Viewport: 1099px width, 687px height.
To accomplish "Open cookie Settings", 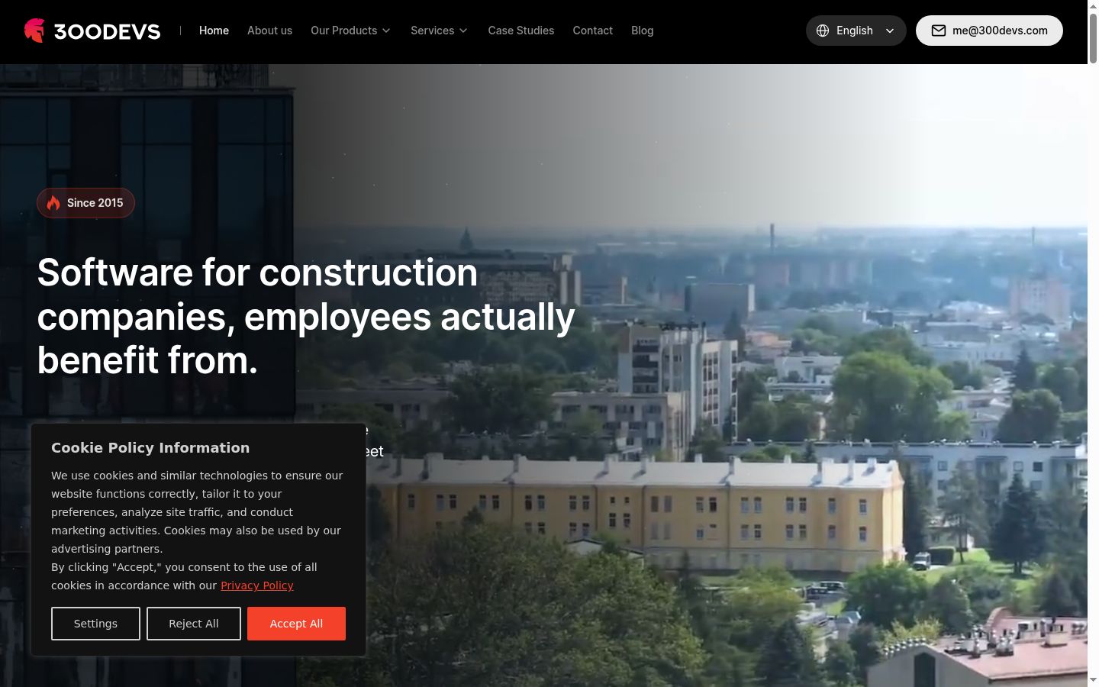I will (x=95, y=624).
